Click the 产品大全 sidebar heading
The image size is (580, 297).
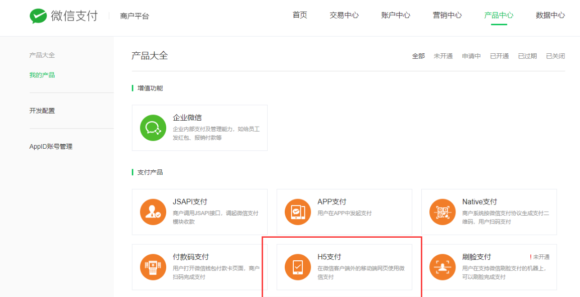pos(42,56)
